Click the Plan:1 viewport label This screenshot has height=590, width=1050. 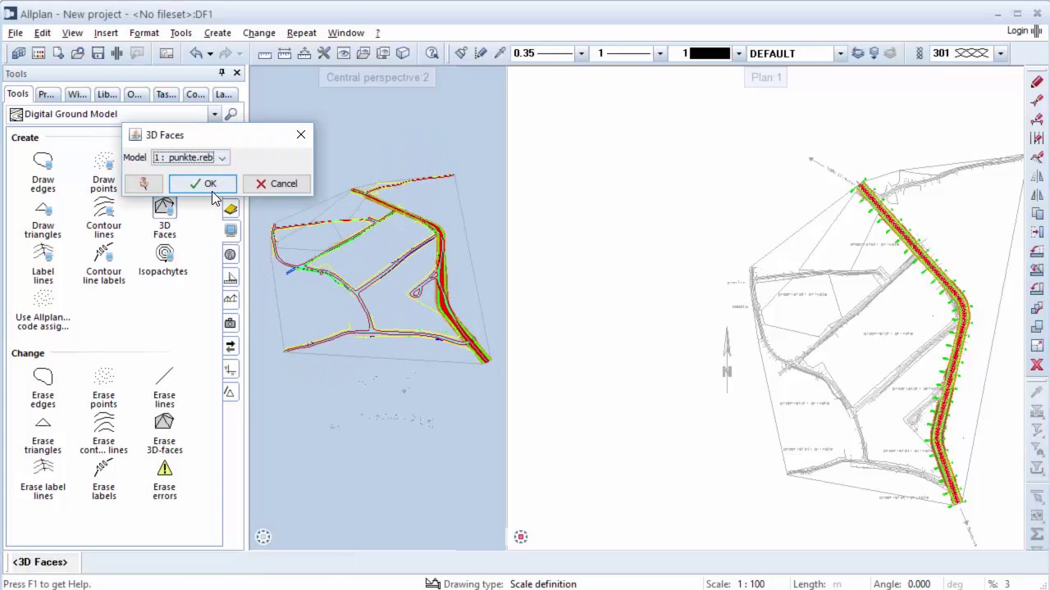click(767, 77)
